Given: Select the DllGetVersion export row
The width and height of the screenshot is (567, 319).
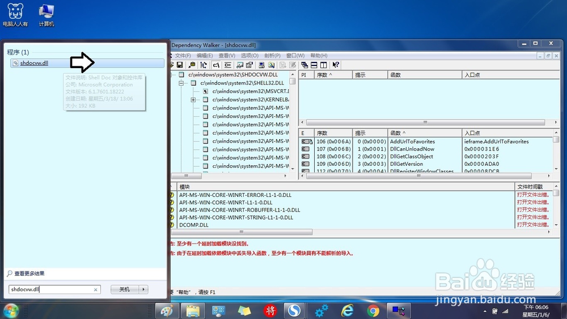Looking at the screenshot, I should coord(426,163).
